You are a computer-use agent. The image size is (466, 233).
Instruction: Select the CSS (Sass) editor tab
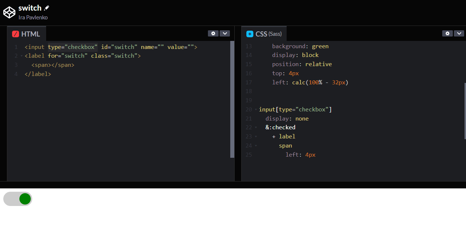click(264, 34)
